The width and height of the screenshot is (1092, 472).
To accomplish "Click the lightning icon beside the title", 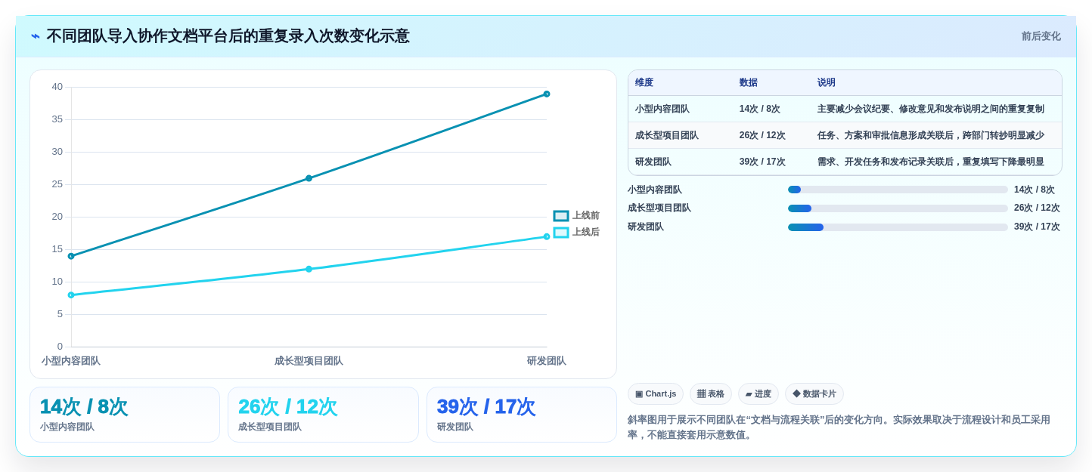I will 36,36.
